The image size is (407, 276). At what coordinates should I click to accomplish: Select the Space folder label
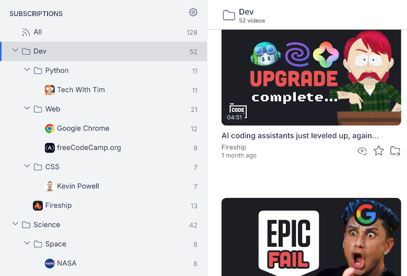55,244
